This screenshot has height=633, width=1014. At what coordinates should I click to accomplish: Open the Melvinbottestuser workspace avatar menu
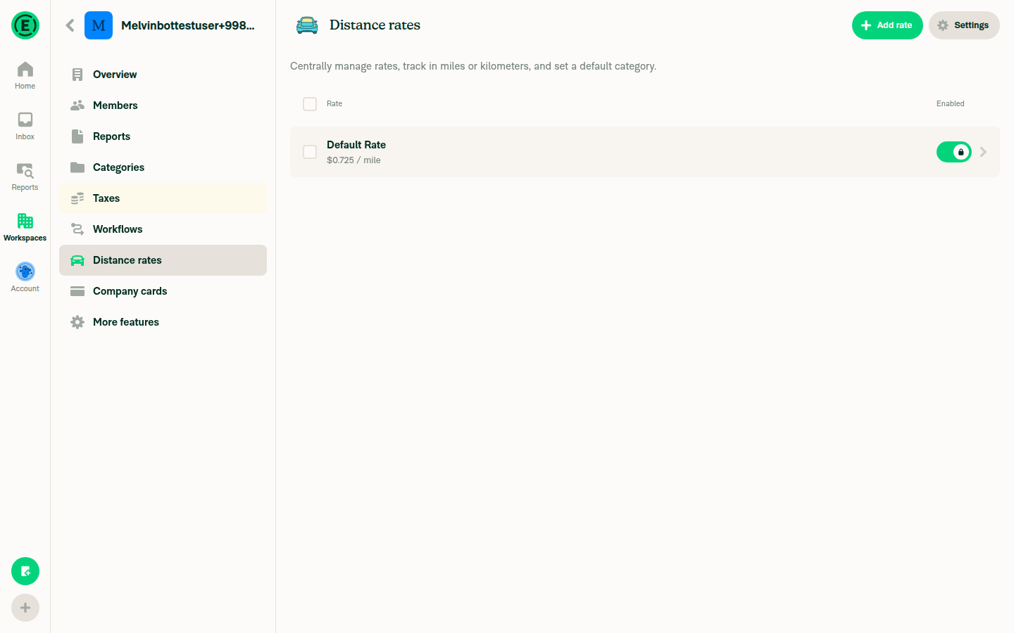[x=99, y=25]
